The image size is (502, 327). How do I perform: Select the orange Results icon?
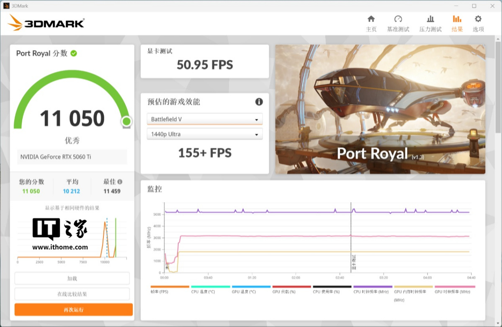[x=457, y=19]
